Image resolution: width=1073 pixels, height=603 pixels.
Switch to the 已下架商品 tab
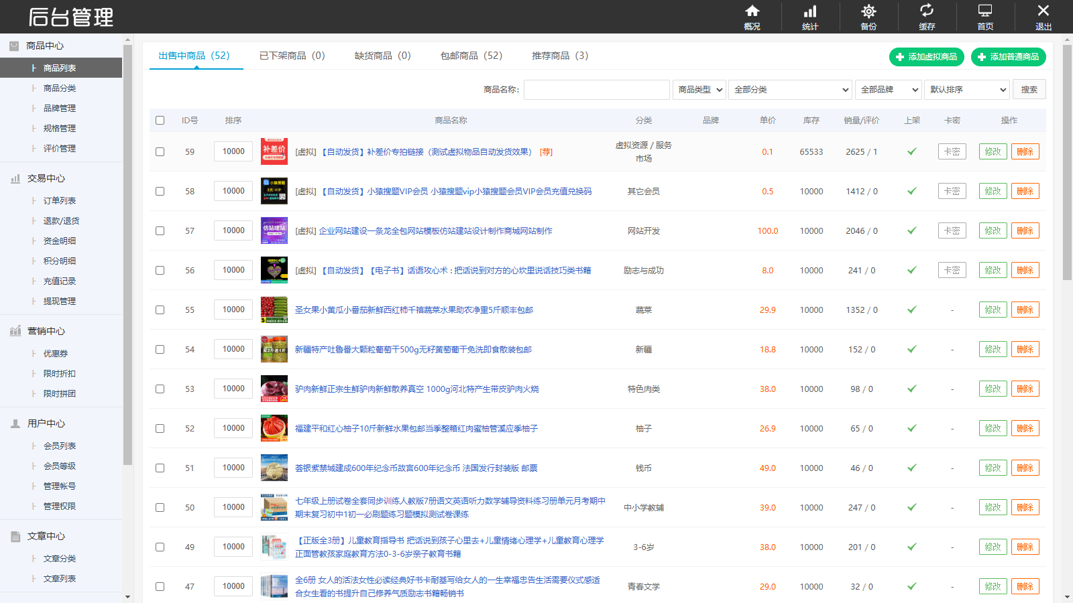pos(292,56)
